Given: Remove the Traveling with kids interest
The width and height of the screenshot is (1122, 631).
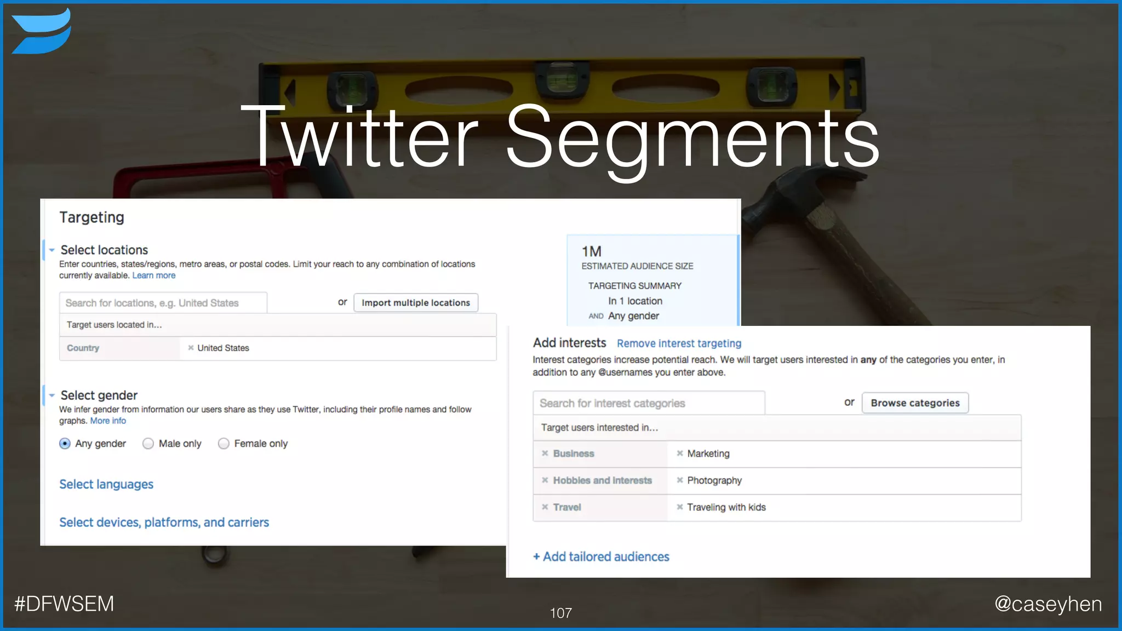Looking at the screenshot, I should click(679, 507).
